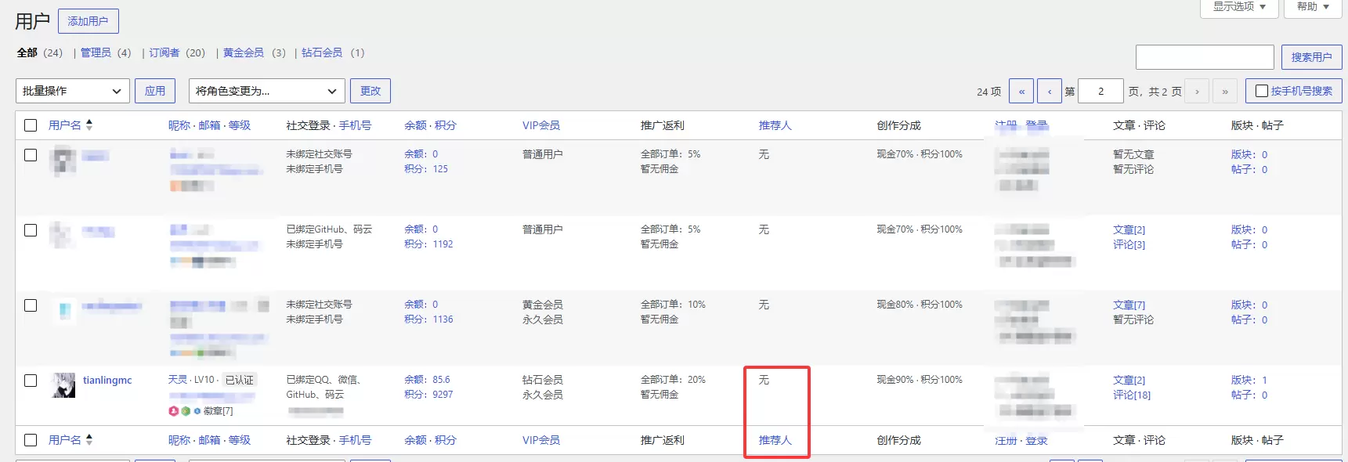Focus the user search text field
This screenshot has width=1348, height=462.
click(x=1205, y=57)
